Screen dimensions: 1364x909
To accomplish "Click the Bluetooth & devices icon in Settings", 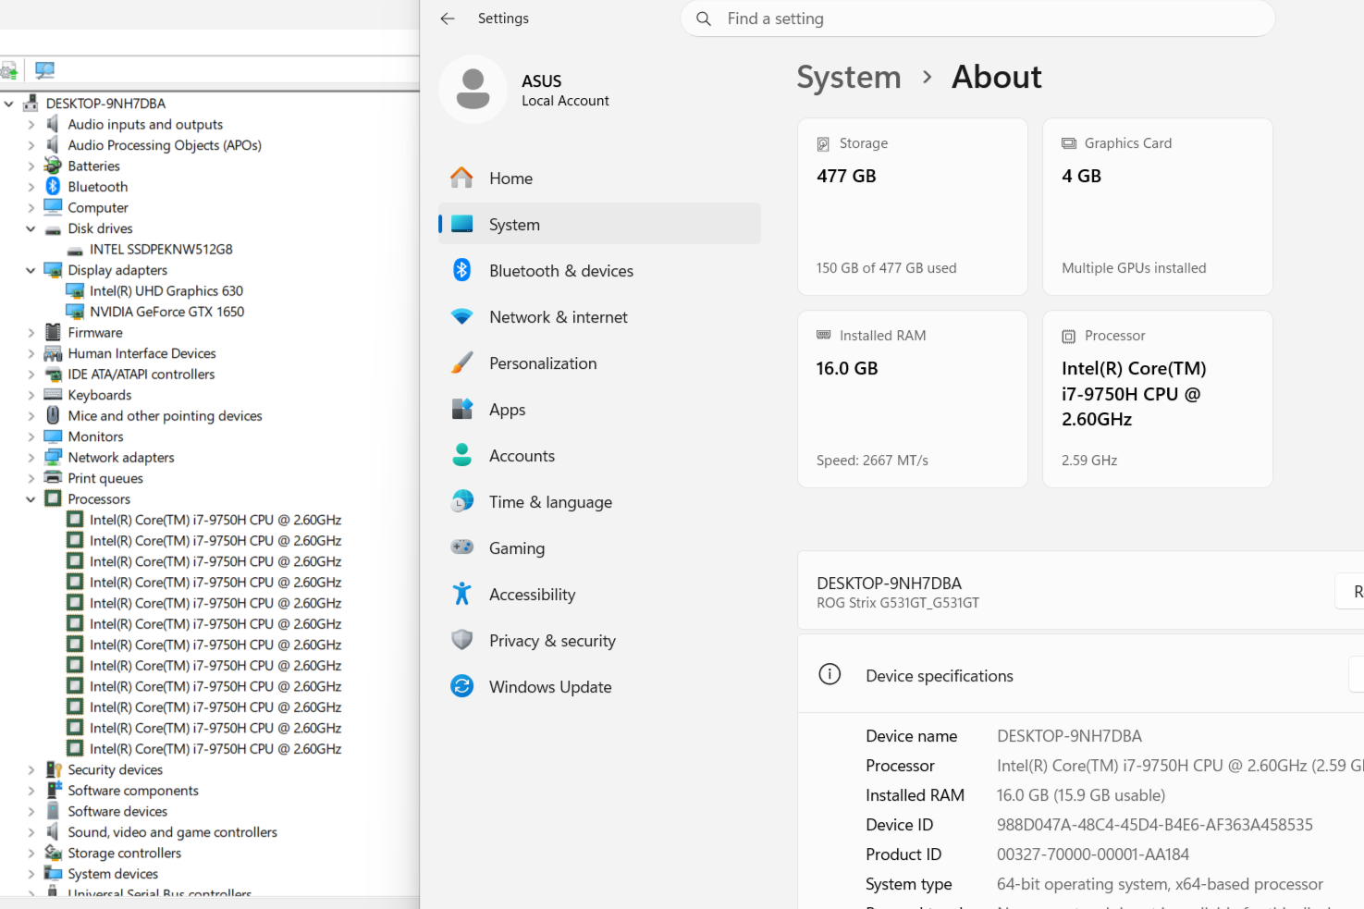I will (461, 270).
